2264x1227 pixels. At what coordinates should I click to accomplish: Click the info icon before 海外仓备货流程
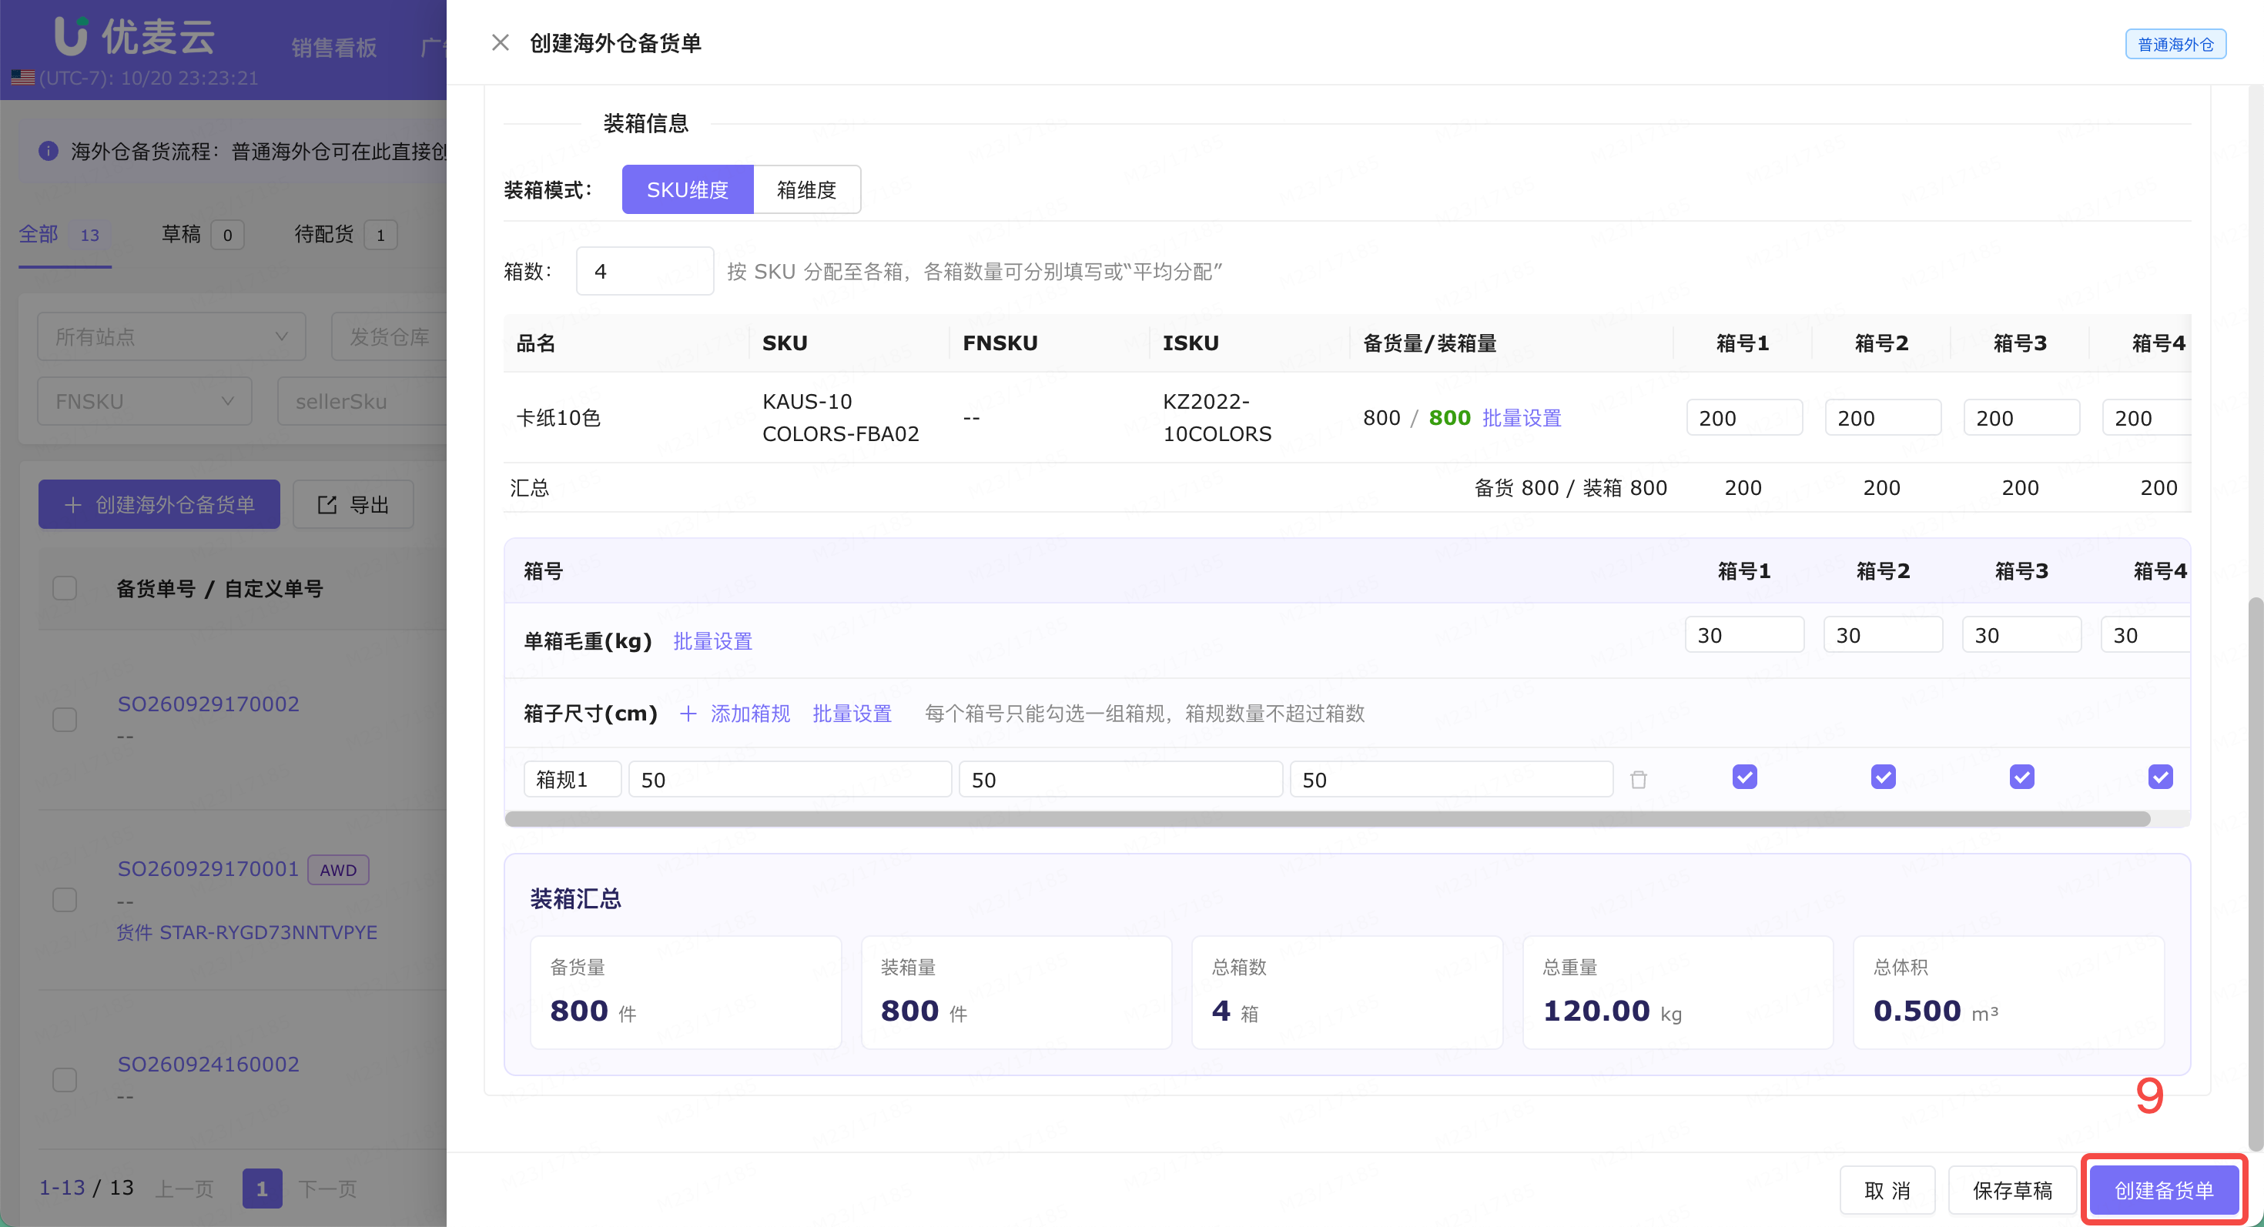(49, 151)
